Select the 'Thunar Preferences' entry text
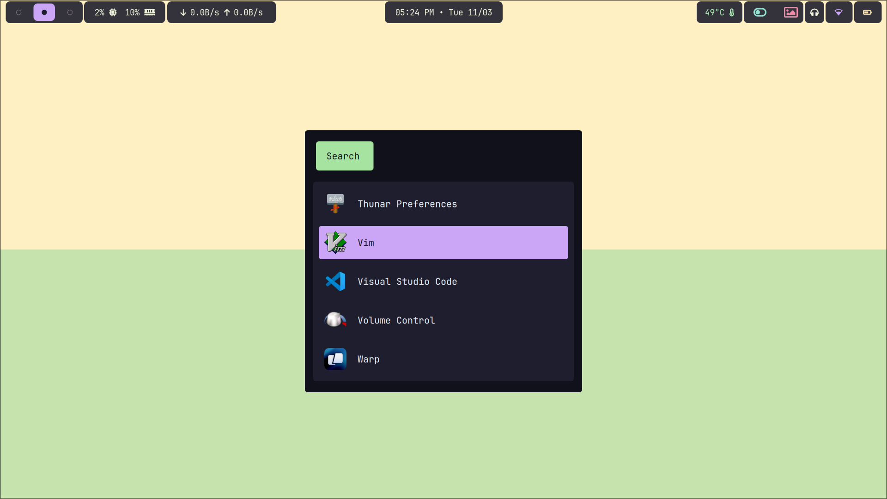 pos(407,204)
